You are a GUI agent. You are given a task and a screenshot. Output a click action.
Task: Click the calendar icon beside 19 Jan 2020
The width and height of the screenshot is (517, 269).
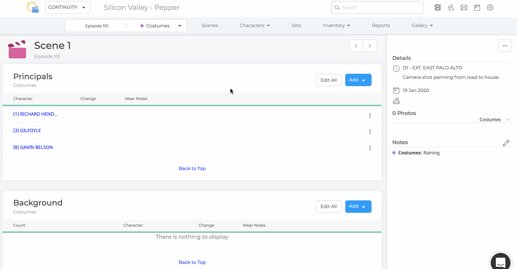[x=396, y=90]
